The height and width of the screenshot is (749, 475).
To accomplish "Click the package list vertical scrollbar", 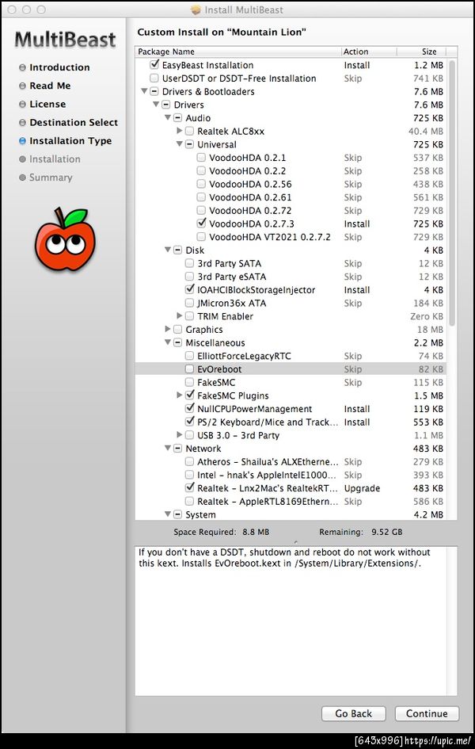I will [x=452, y=193].
